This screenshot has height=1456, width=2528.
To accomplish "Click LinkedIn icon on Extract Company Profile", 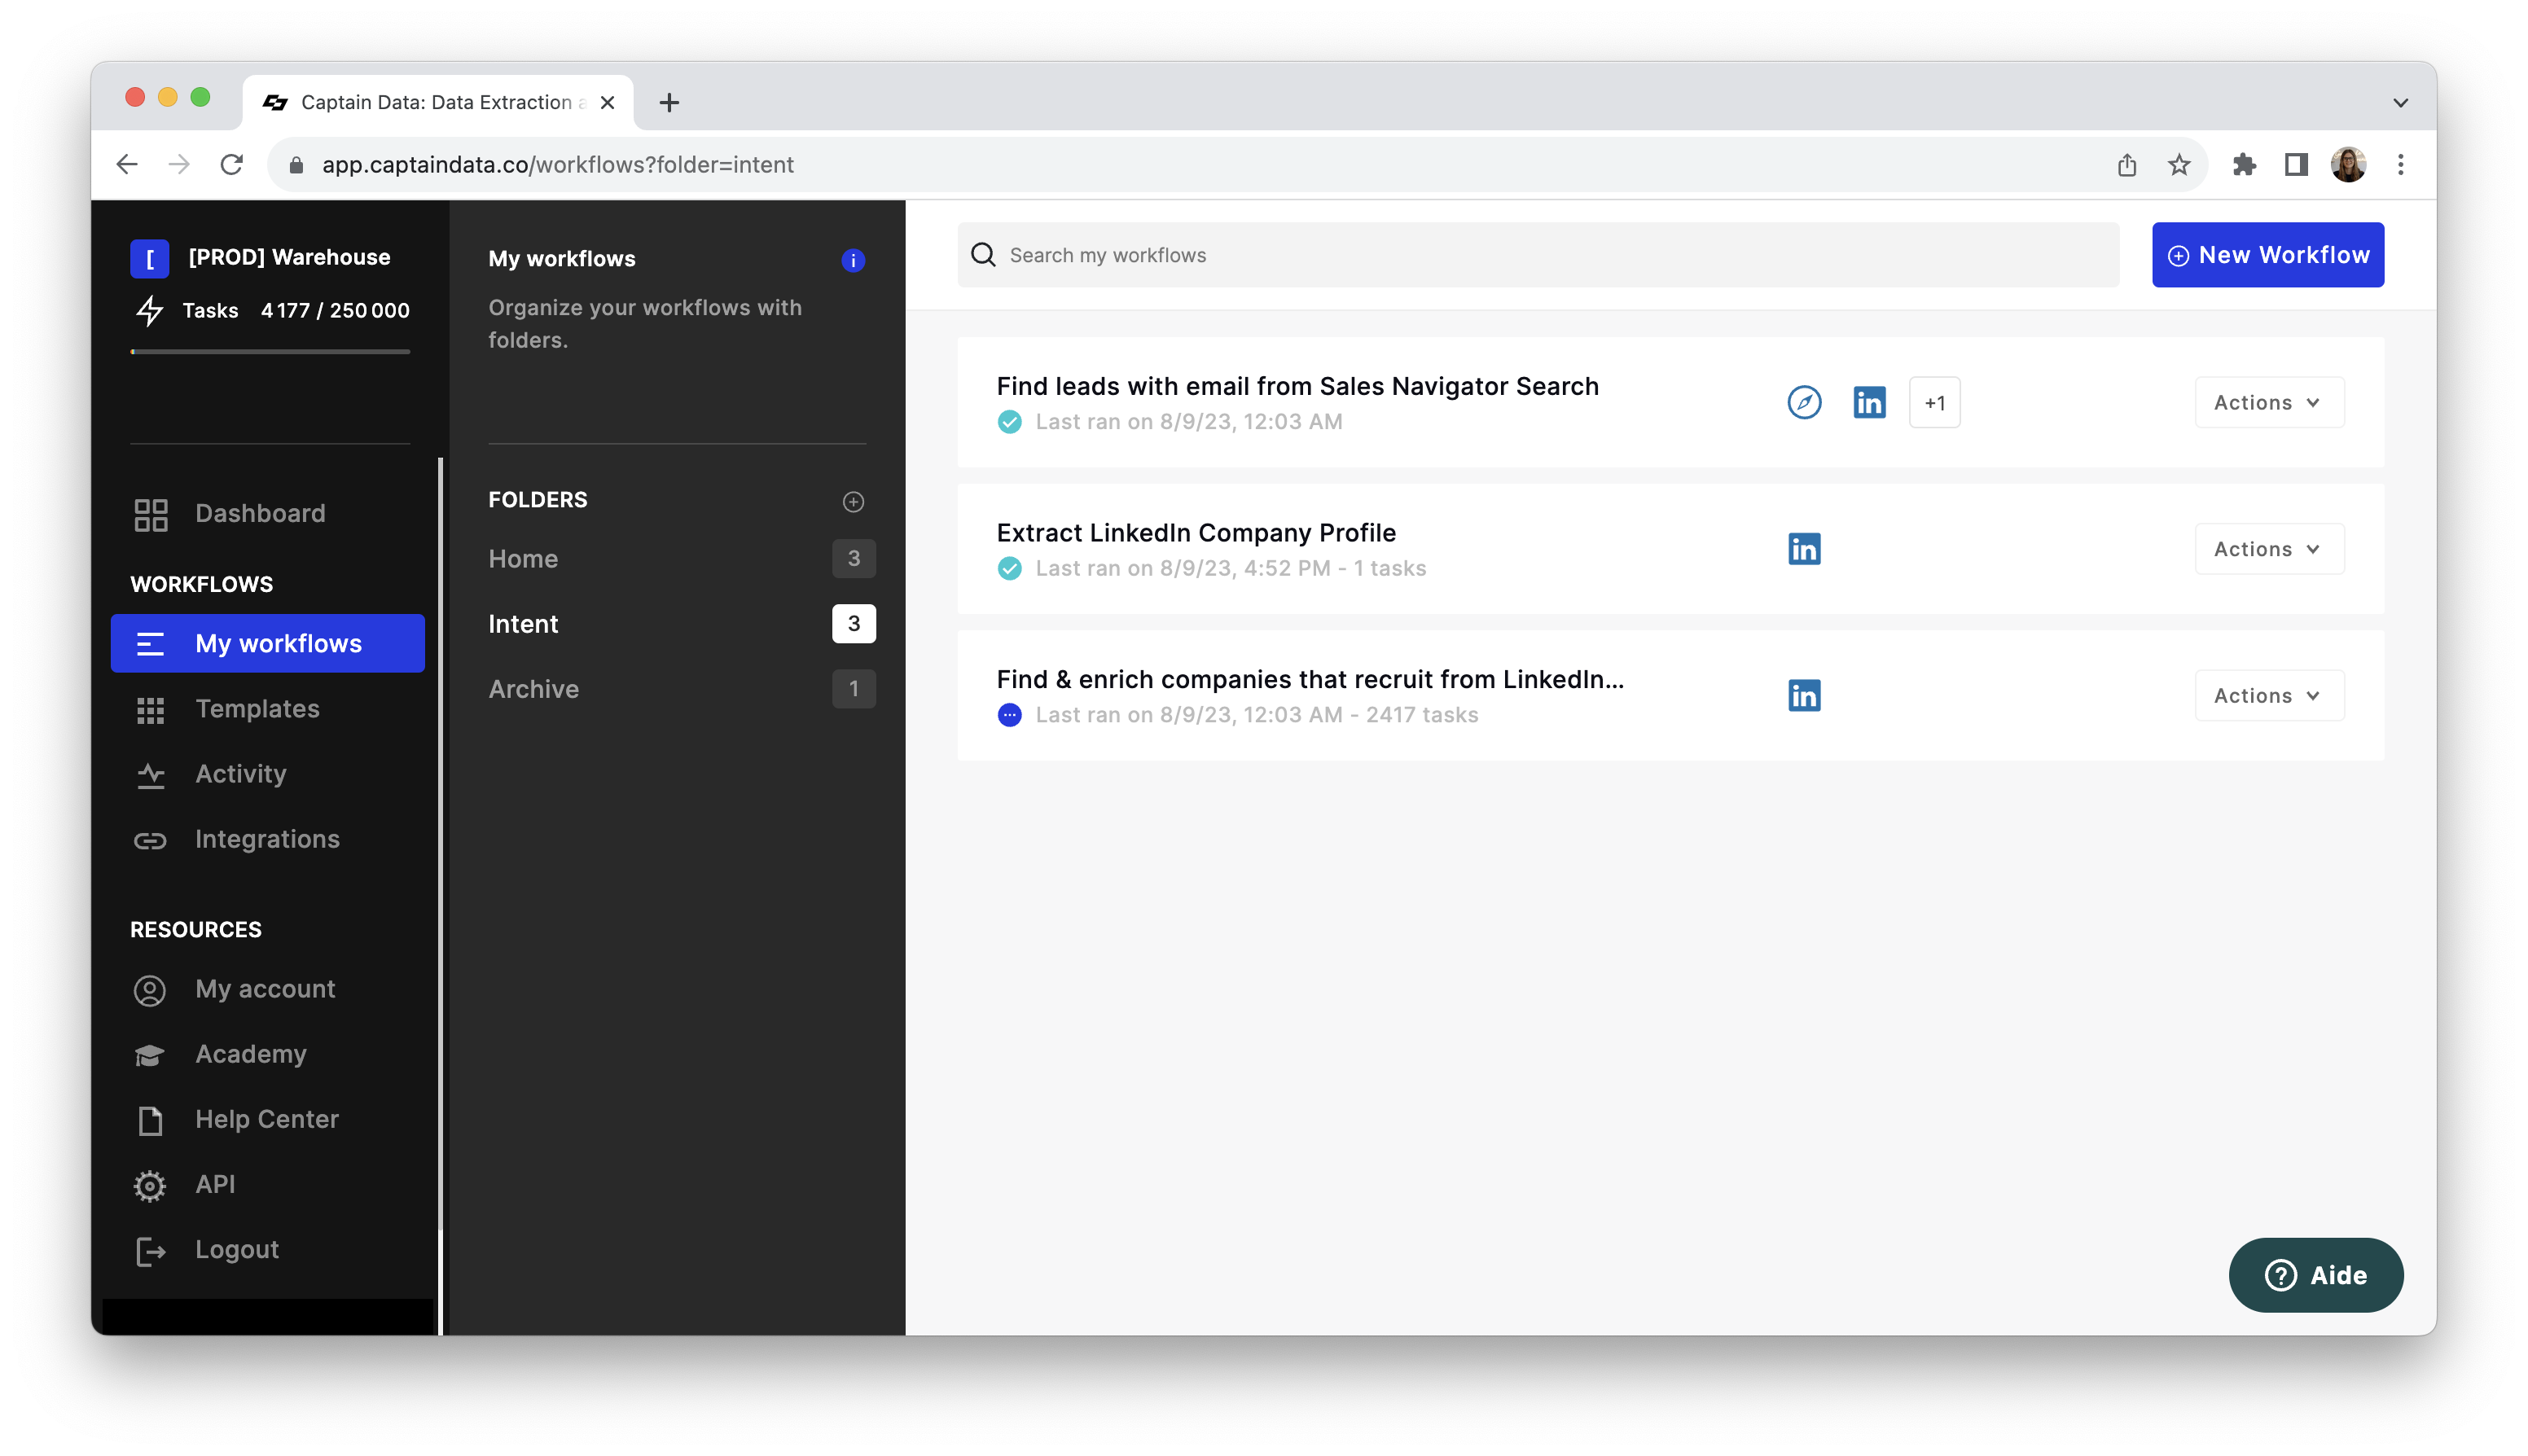I will [x=1804, y=549].
